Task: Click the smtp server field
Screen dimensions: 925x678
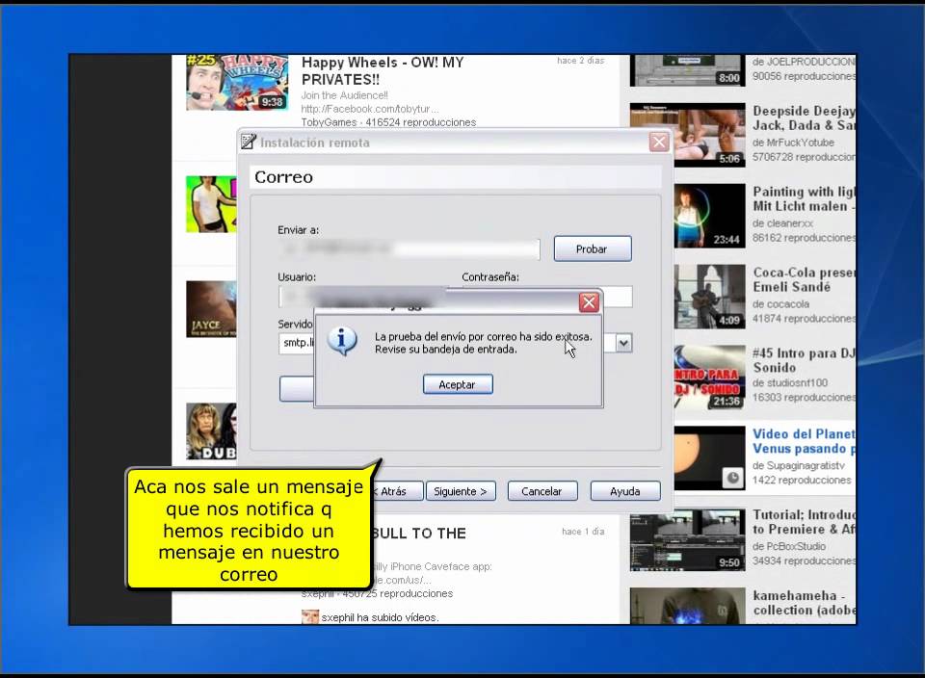Action: [x=296, y=343]
